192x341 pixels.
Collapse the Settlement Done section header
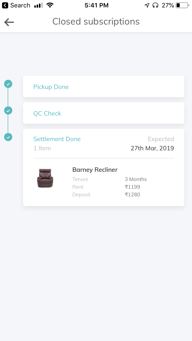(57, 139)
